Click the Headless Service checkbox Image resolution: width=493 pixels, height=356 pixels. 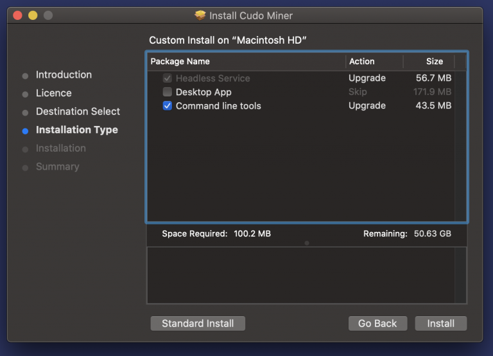coord(168,78)
